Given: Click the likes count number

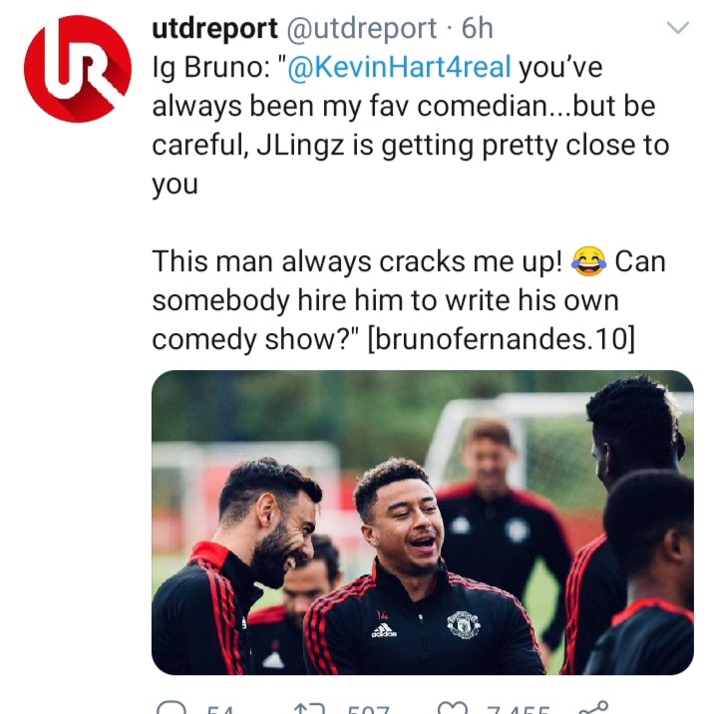Looking at the screenshot, I should 518,710.
